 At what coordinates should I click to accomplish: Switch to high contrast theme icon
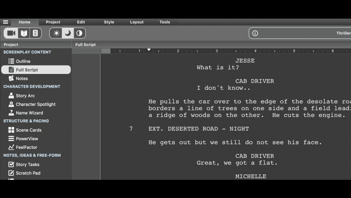pos(79,33)
